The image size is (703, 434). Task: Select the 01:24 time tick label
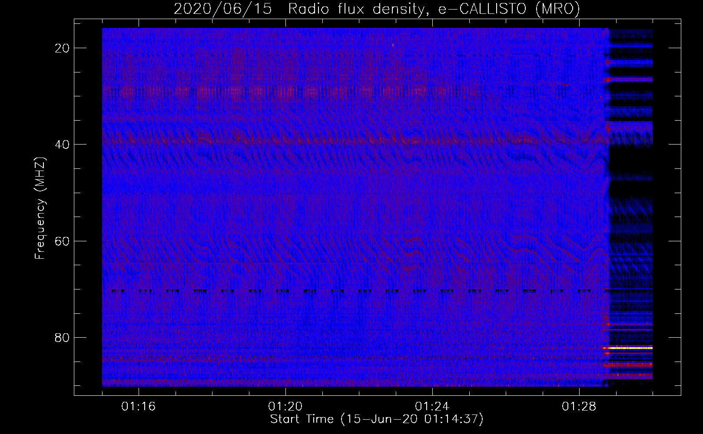click(x=432, y=407)
